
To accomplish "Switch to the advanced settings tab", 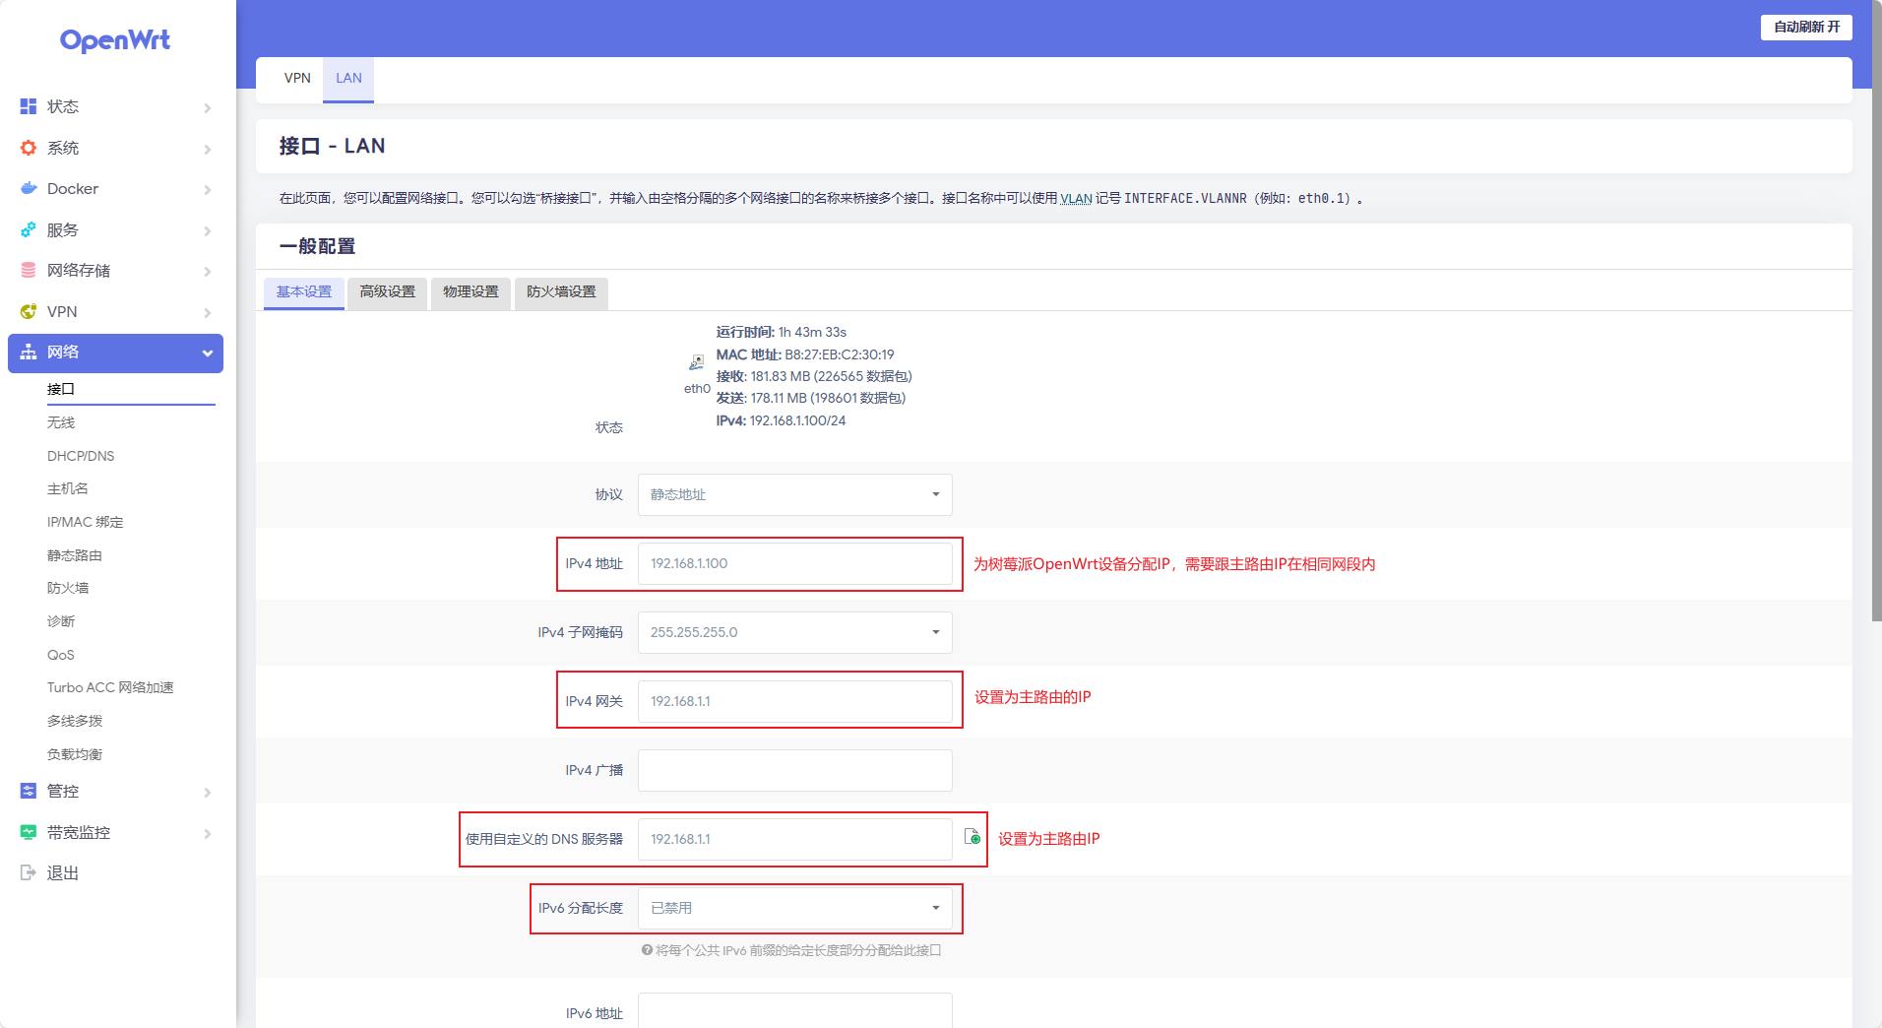I will coord(387,292).
